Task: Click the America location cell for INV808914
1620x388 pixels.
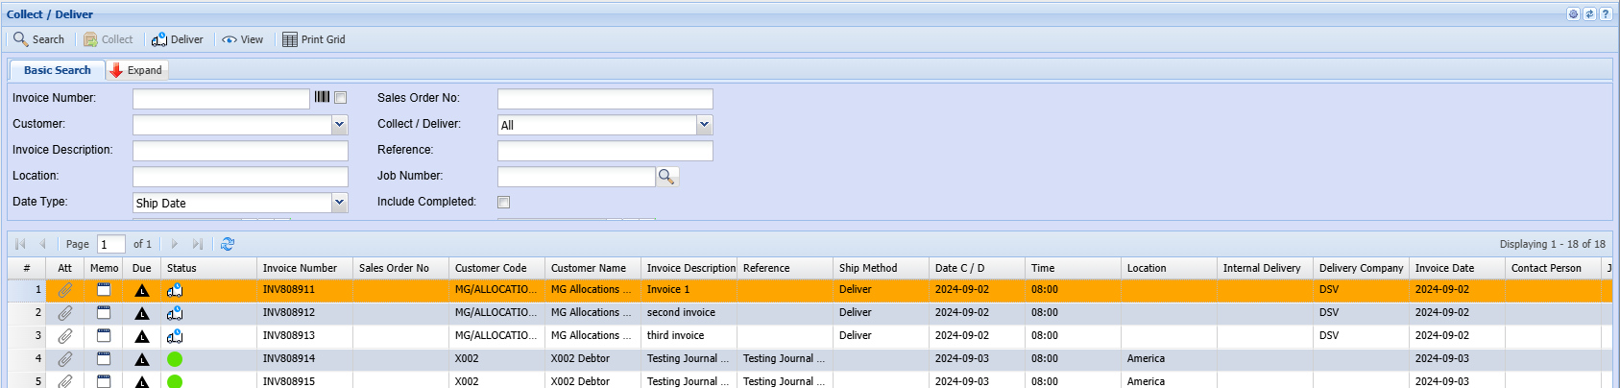Action: click(1169, 359)
